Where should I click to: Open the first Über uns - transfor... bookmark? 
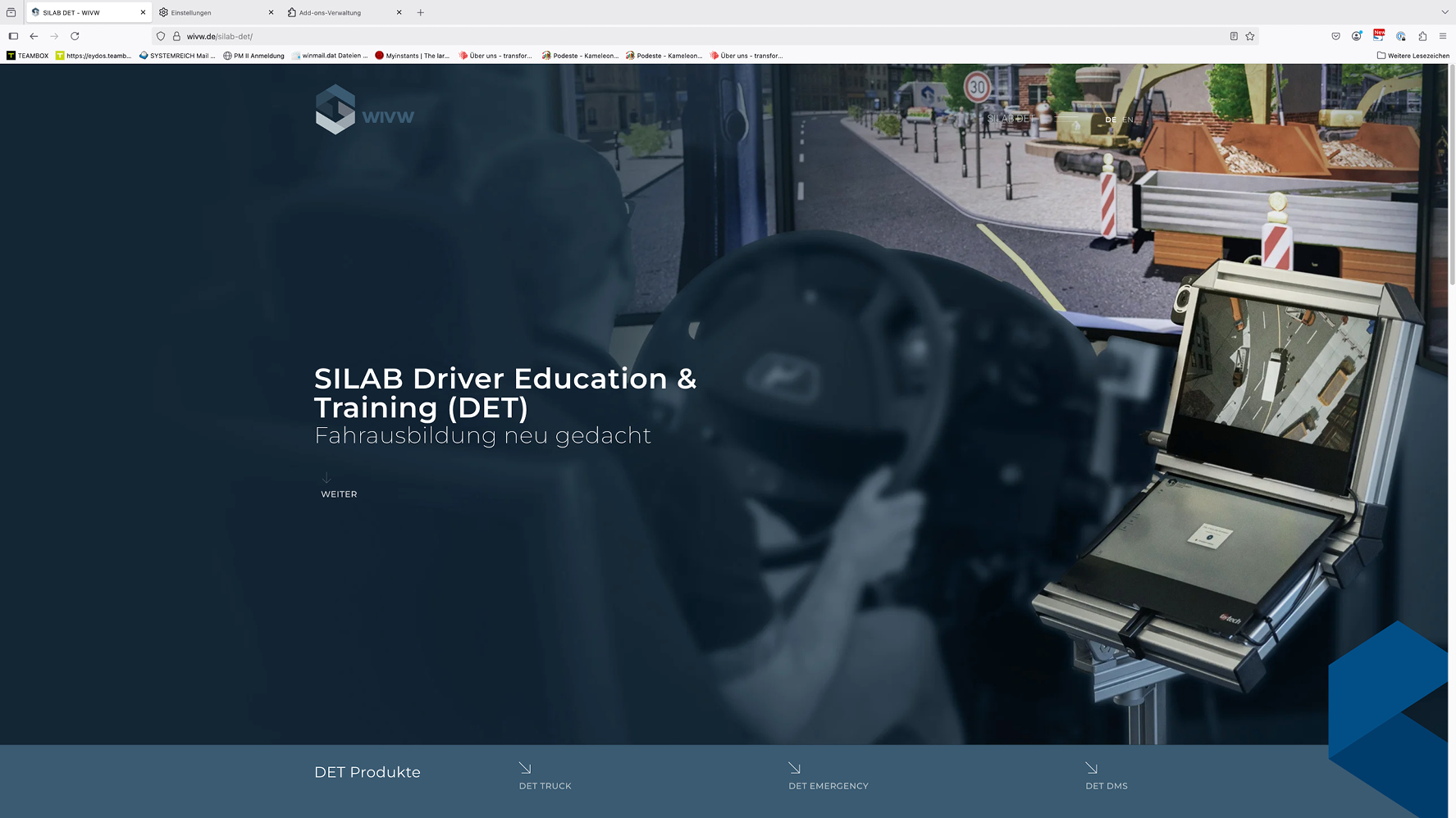coord(495,56)
